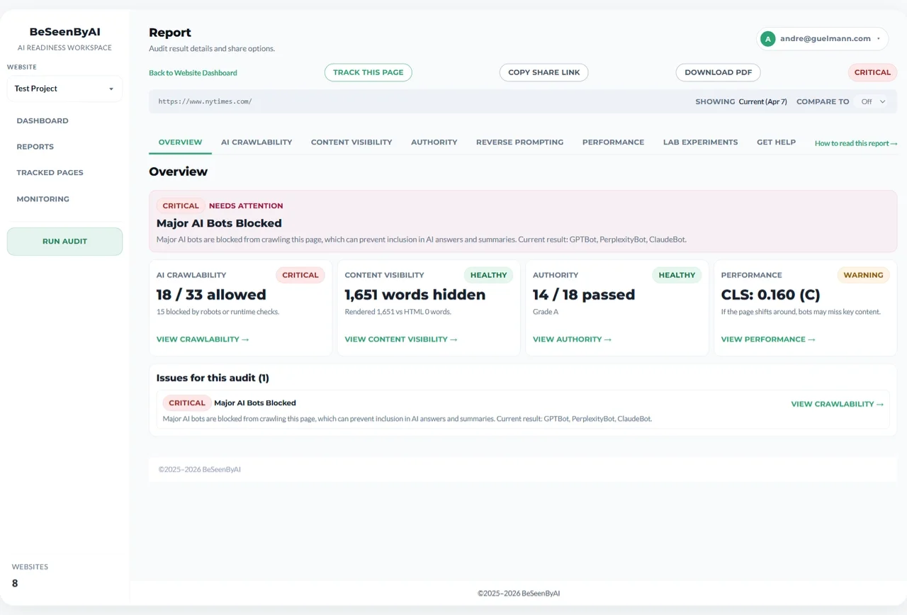Open the Lab Experiments tab
This screenshot has width=907, height=615.
pyautogui.click(x=700, y=142)
